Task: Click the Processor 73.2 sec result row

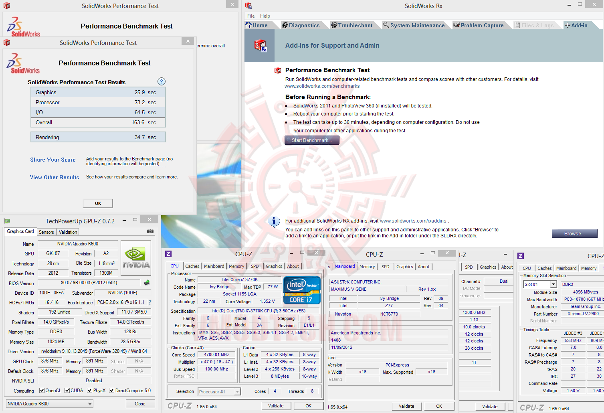Action: click(x=98, y=102)
